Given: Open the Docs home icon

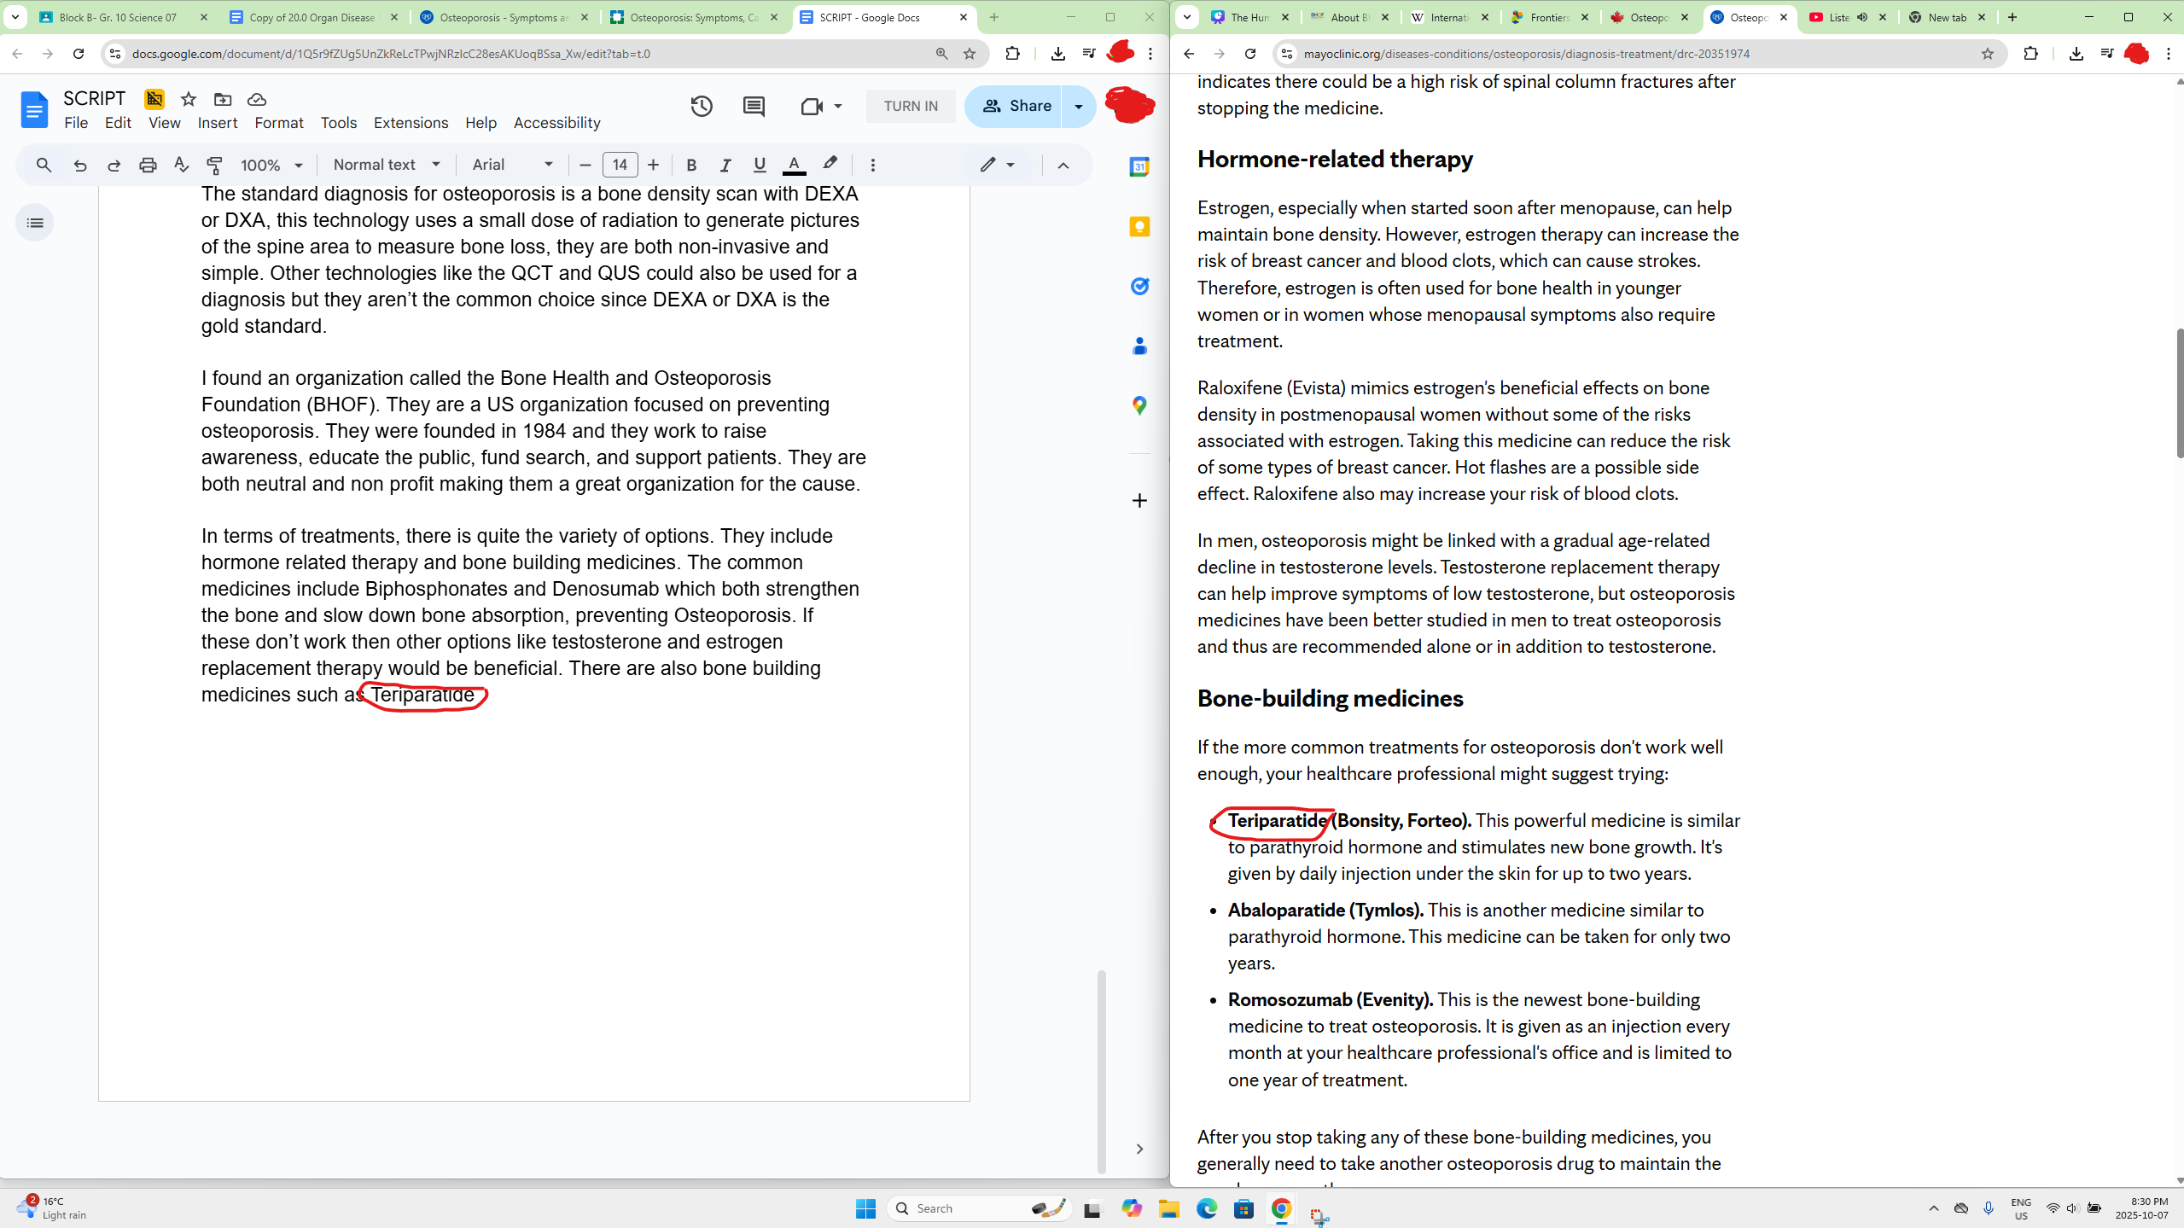Looking at the screenshot, I should pyautogui.click(x=34, y=109).
